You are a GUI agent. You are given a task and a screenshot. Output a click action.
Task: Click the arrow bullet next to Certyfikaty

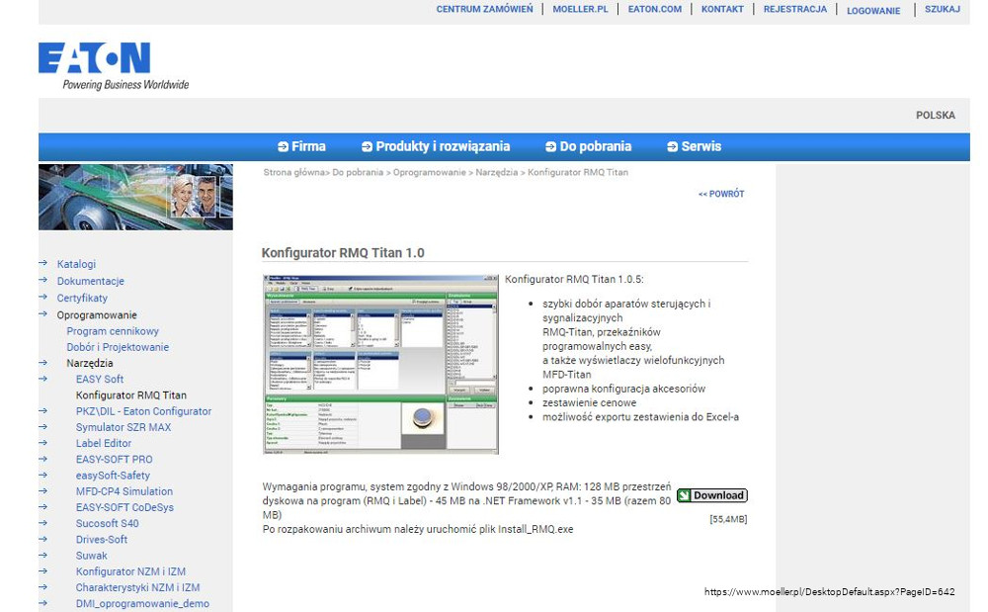(42, 297)
